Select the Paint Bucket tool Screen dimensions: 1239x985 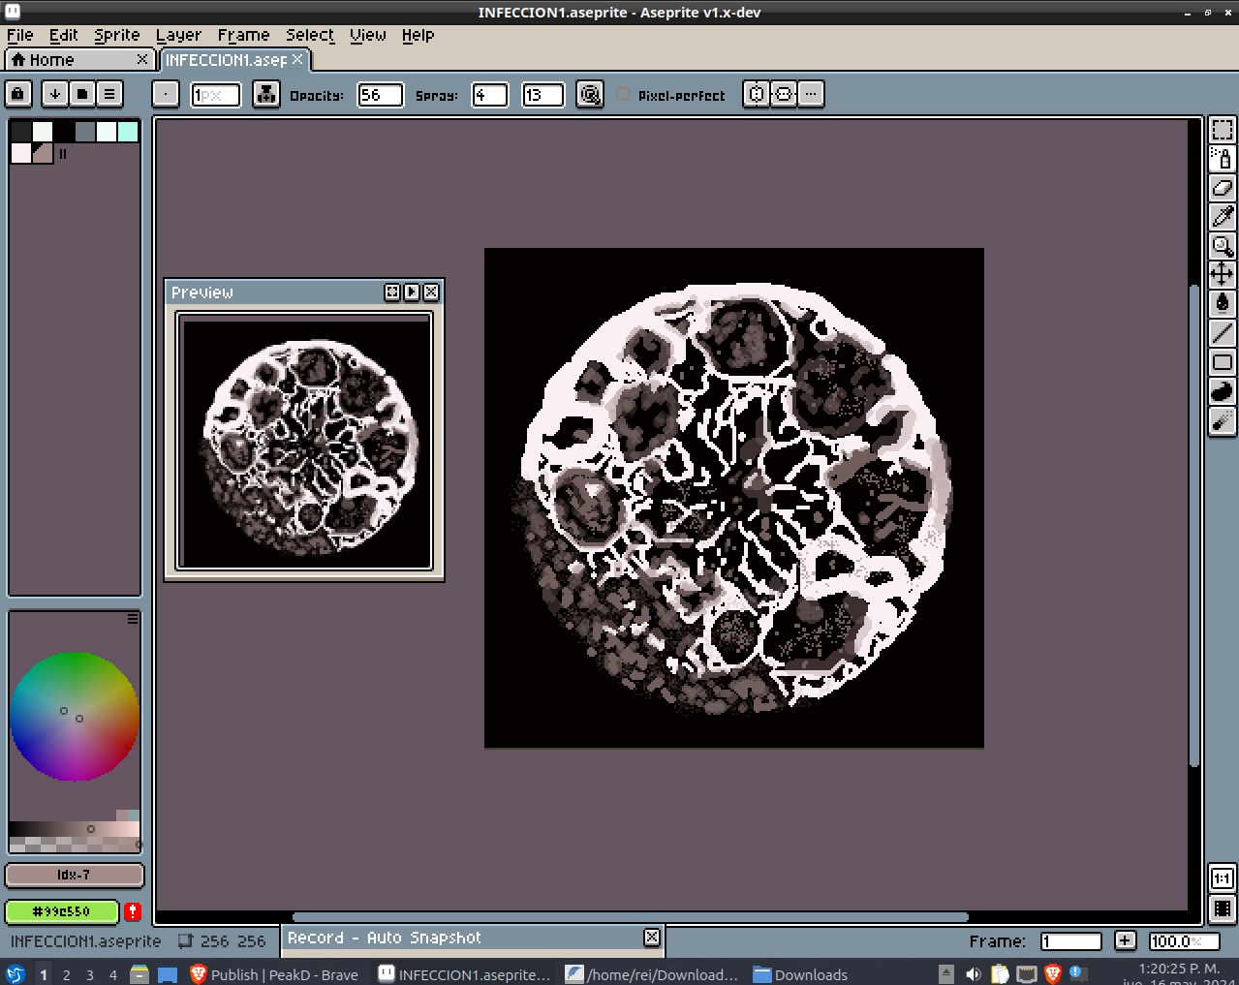point(1223,303)
